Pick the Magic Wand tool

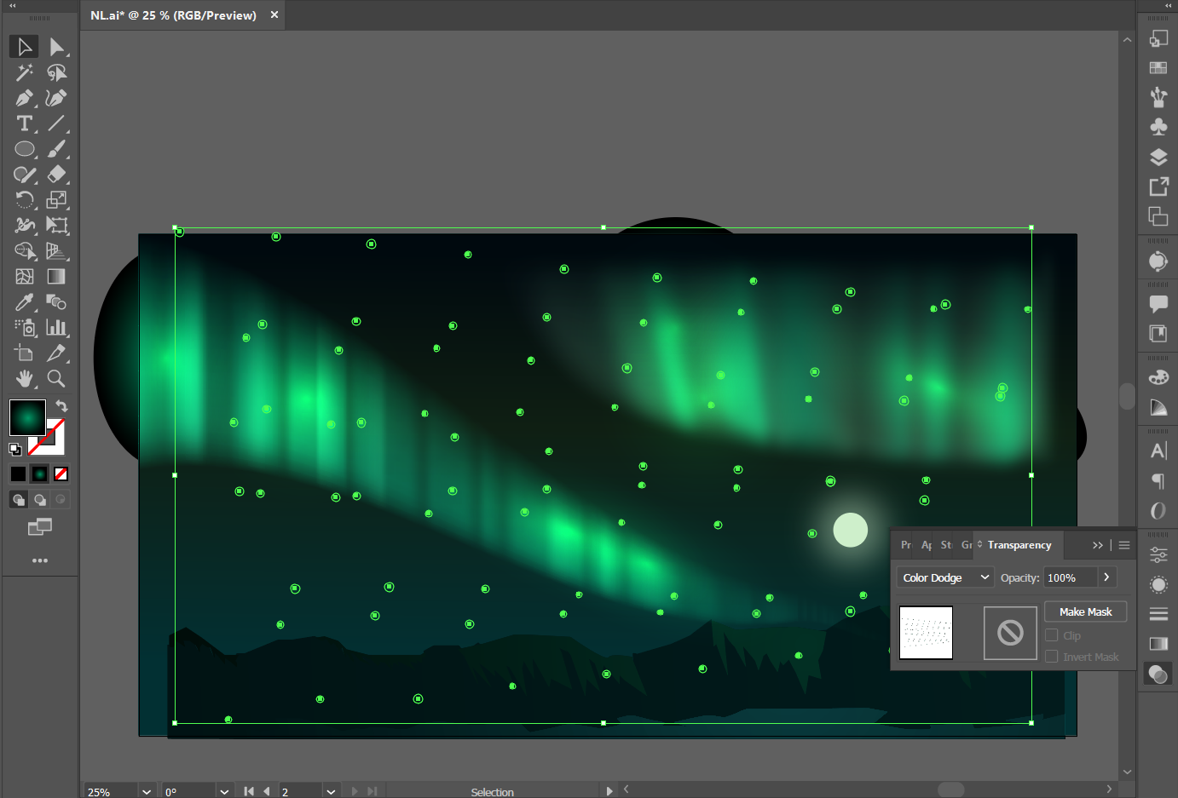click(x=24, y=72)
